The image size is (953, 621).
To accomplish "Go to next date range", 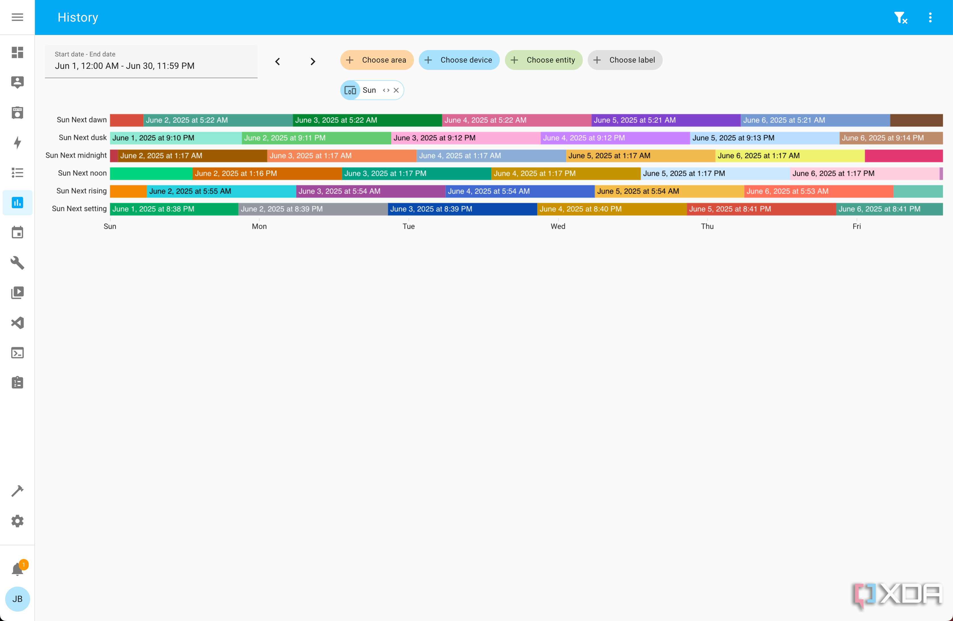I will pos(313,61).
